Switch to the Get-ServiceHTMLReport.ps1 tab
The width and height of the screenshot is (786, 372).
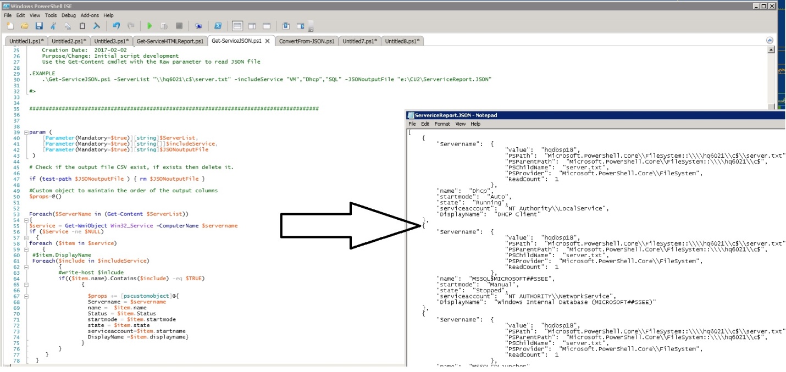click(170, 41)
